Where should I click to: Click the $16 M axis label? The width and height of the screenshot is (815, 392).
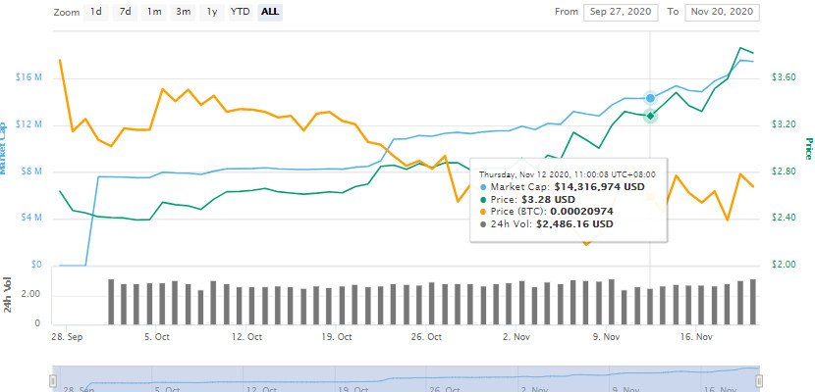point(29,77)
